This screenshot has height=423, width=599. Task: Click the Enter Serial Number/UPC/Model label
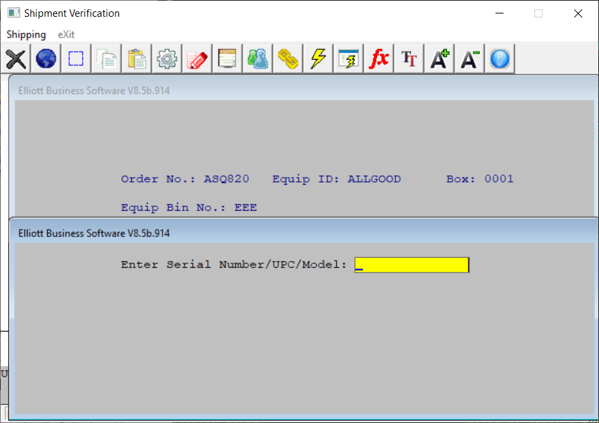click(x=234, y=265)
